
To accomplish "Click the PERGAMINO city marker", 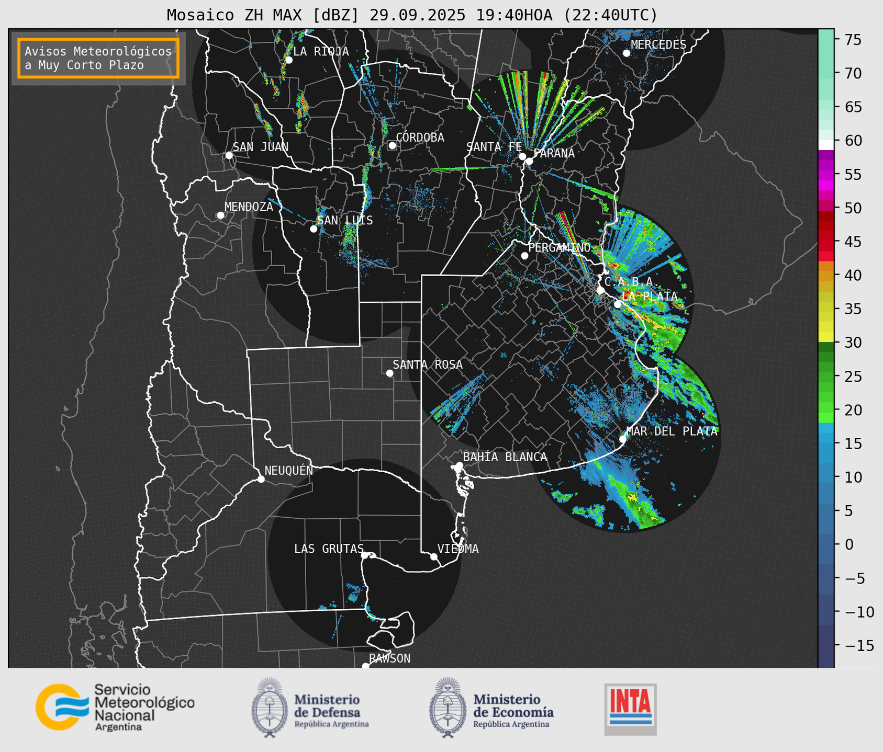I will click(x=524, y=256).
